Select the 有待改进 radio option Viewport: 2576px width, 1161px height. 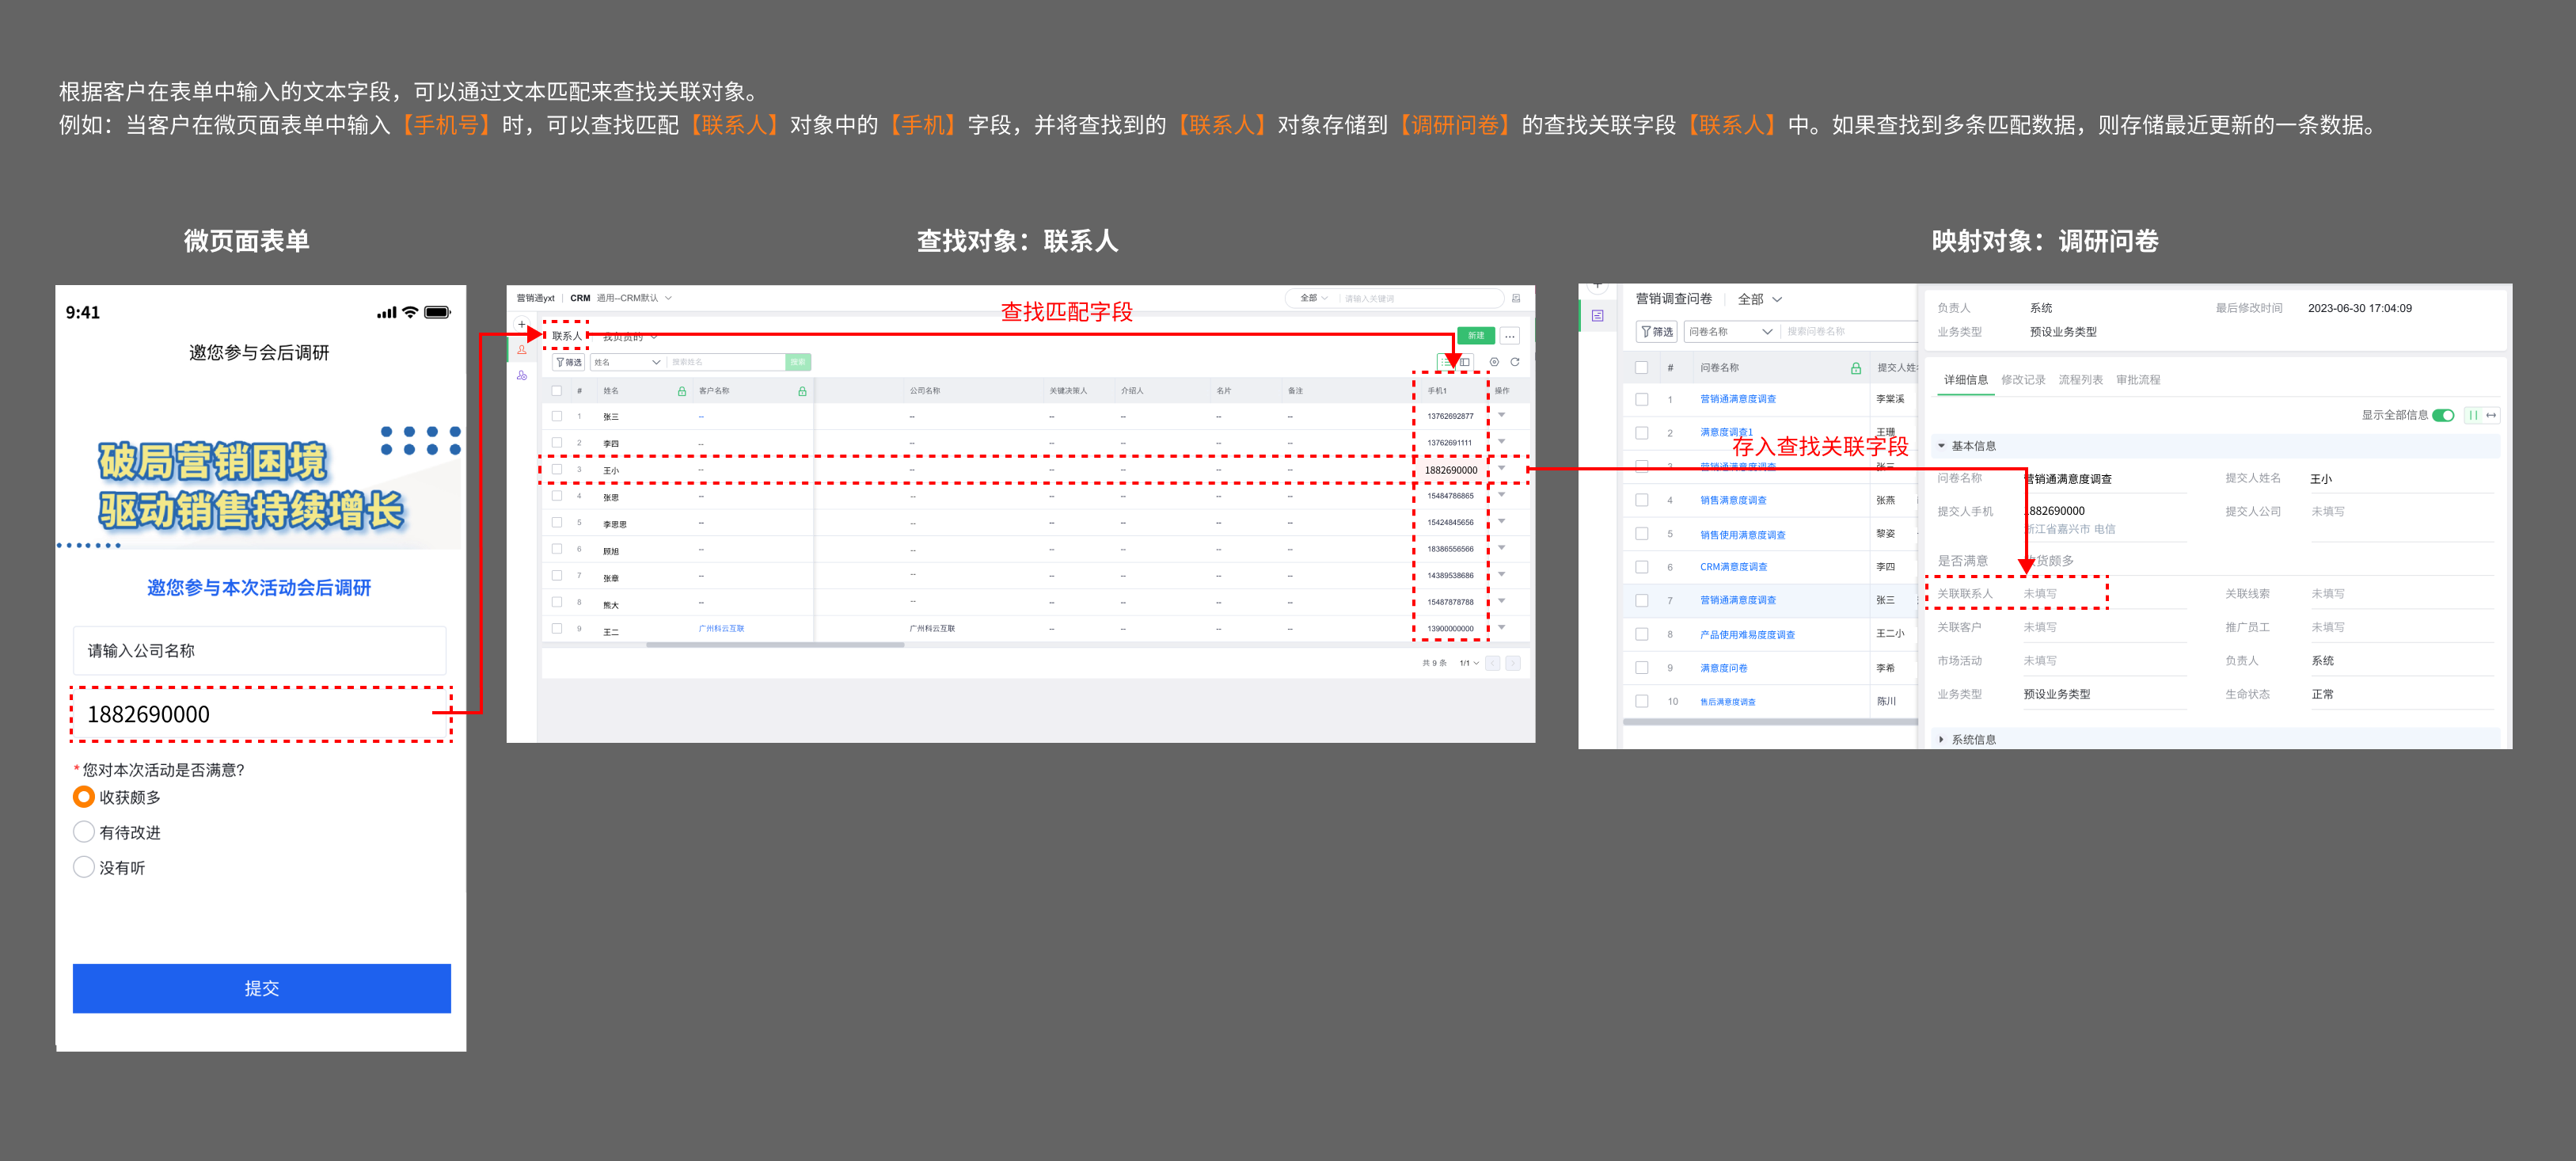pyautogui.click(x=84, y=831)
